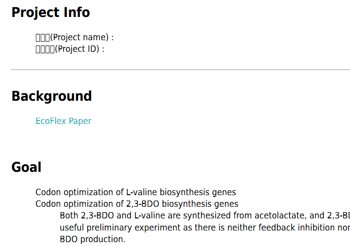Click the colon after Project name
This screenshot has height=246, width=350.
point(112,38)
